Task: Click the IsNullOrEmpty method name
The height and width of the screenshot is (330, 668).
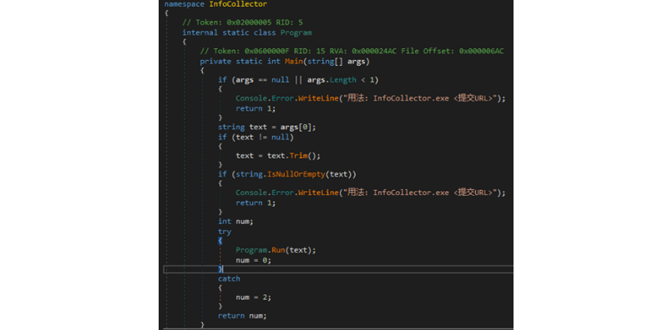Action: click(x=296, y=174)
